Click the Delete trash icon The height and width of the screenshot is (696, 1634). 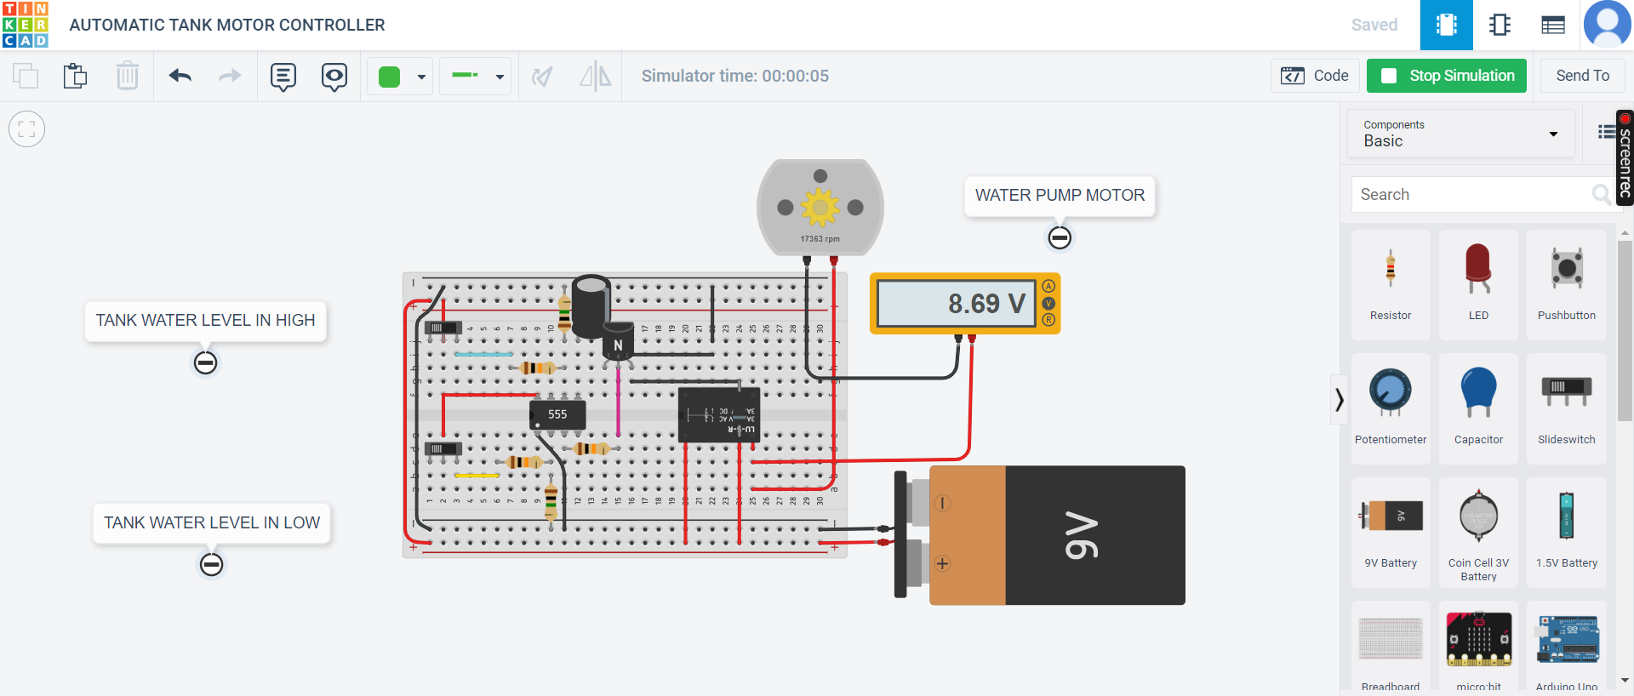coord(127,76)
